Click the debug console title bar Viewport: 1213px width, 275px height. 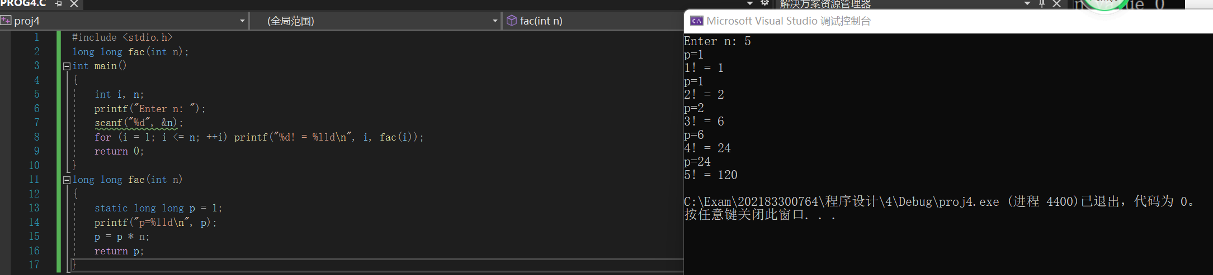(x=951, y=21)
